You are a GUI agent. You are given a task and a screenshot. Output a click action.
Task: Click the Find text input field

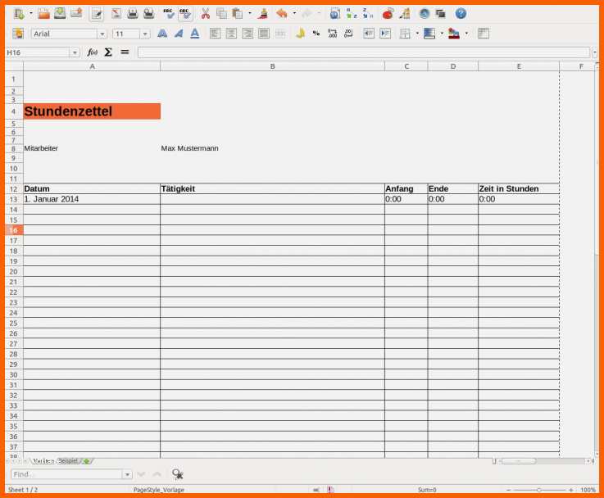point(67,474)
